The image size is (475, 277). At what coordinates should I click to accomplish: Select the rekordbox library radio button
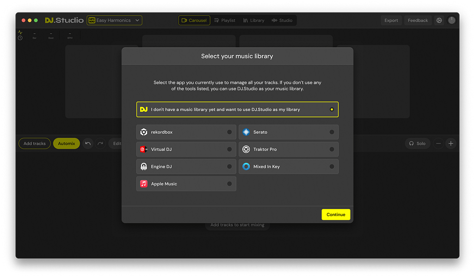pos(229,132)
